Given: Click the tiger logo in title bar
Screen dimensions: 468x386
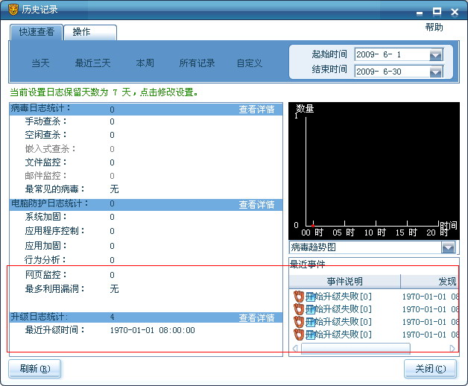Looking at the screenshot, I should pyautogui.click(x=13, y=9).
